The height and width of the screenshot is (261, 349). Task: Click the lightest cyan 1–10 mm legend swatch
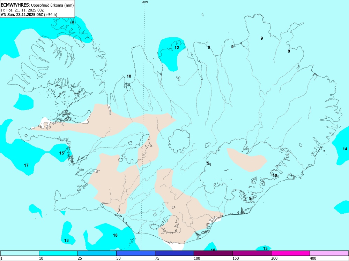tap(20, 253)
